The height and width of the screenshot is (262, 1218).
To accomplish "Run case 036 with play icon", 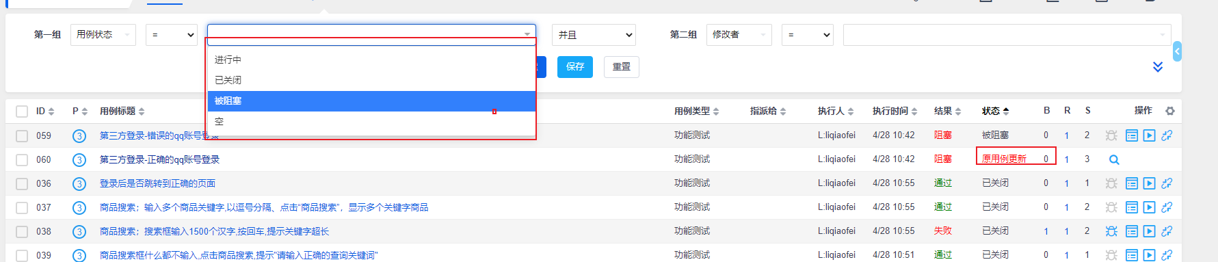I will point(1150,183).
